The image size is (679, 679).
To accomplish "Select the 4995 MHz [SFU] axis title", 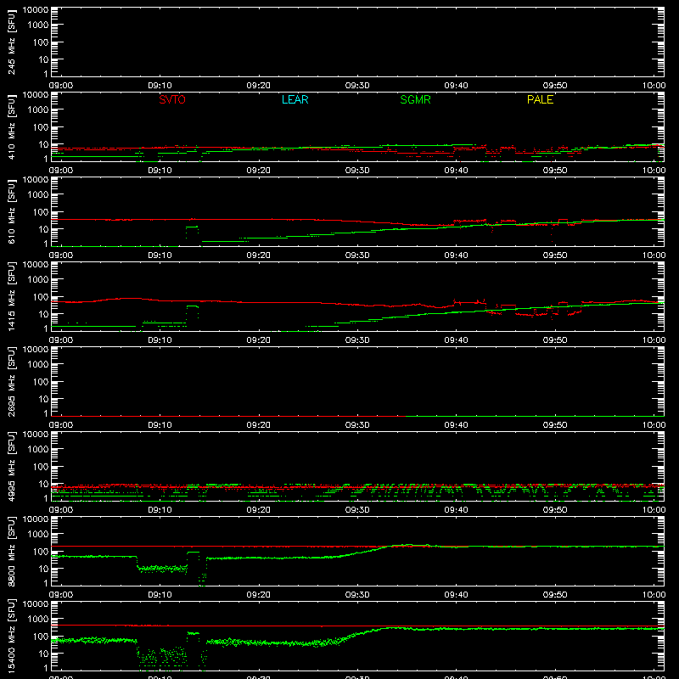I will click(12, 466).
